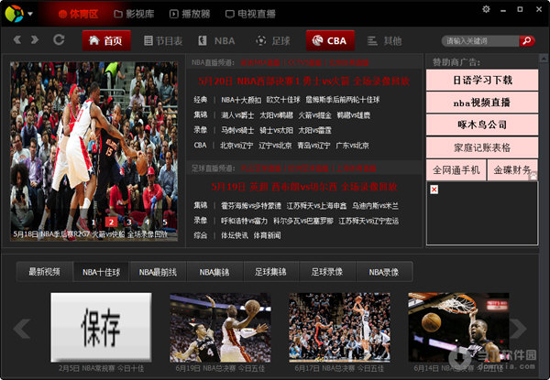Click the 啄木鸟公司 sponsor ad

pyautogui.click(x=482, y=125)
